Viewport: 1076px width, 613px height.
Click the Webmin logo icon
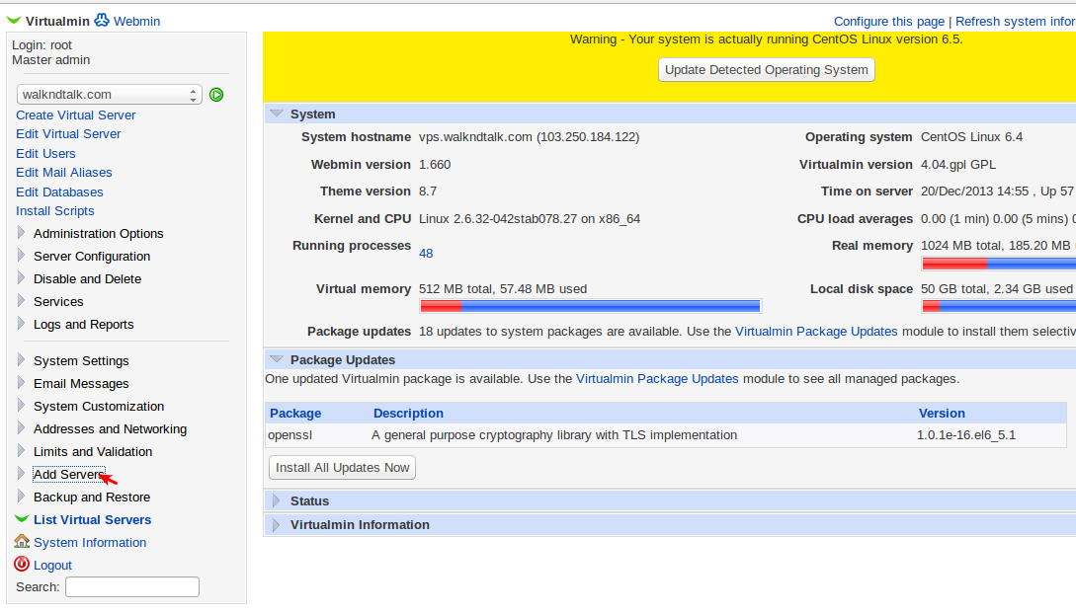102,20
